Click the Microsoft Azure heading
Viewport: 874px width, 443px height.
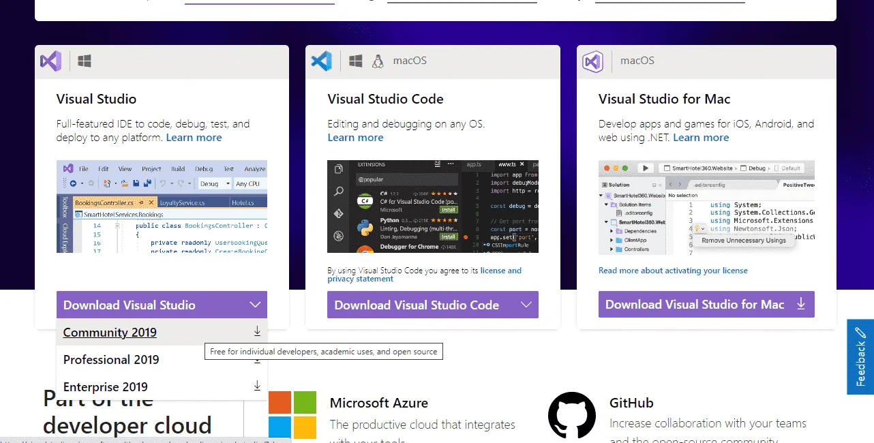click(x=379, y=403)
